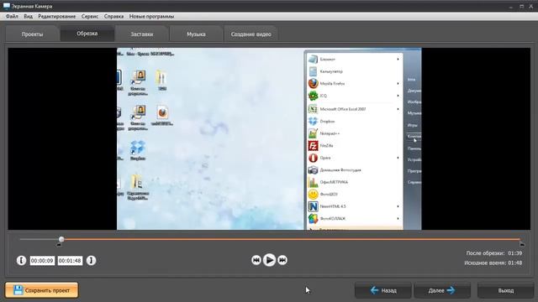Click the Dropbox icon in start menu preview
538x302 pixels.
point(313,121)
